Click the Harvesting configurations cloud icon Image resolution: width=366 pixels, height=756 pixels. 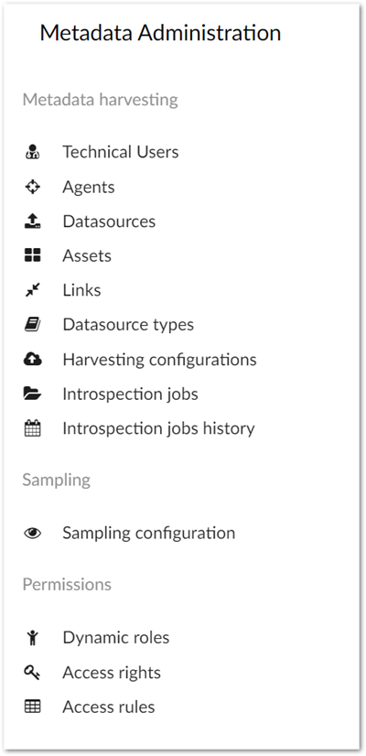[x=32, y=360]
